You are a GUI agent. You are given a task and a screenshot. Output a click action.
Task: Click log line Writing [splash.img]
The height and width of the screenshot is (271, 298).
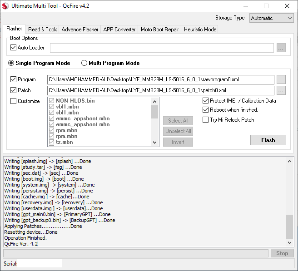pos(48,161)
